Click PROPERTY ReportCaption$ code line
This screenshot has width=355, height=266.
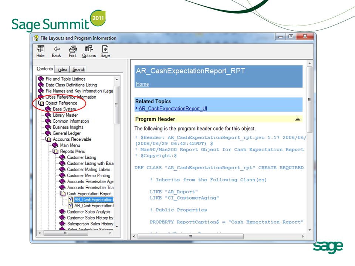[226, 222]
